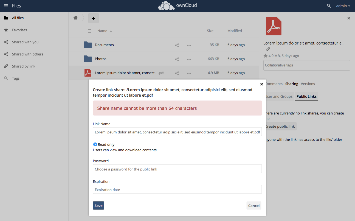Copy private link chain icon
Viewport: 355px width, 221px height.
pyautogui.click(x=268, y=49)
